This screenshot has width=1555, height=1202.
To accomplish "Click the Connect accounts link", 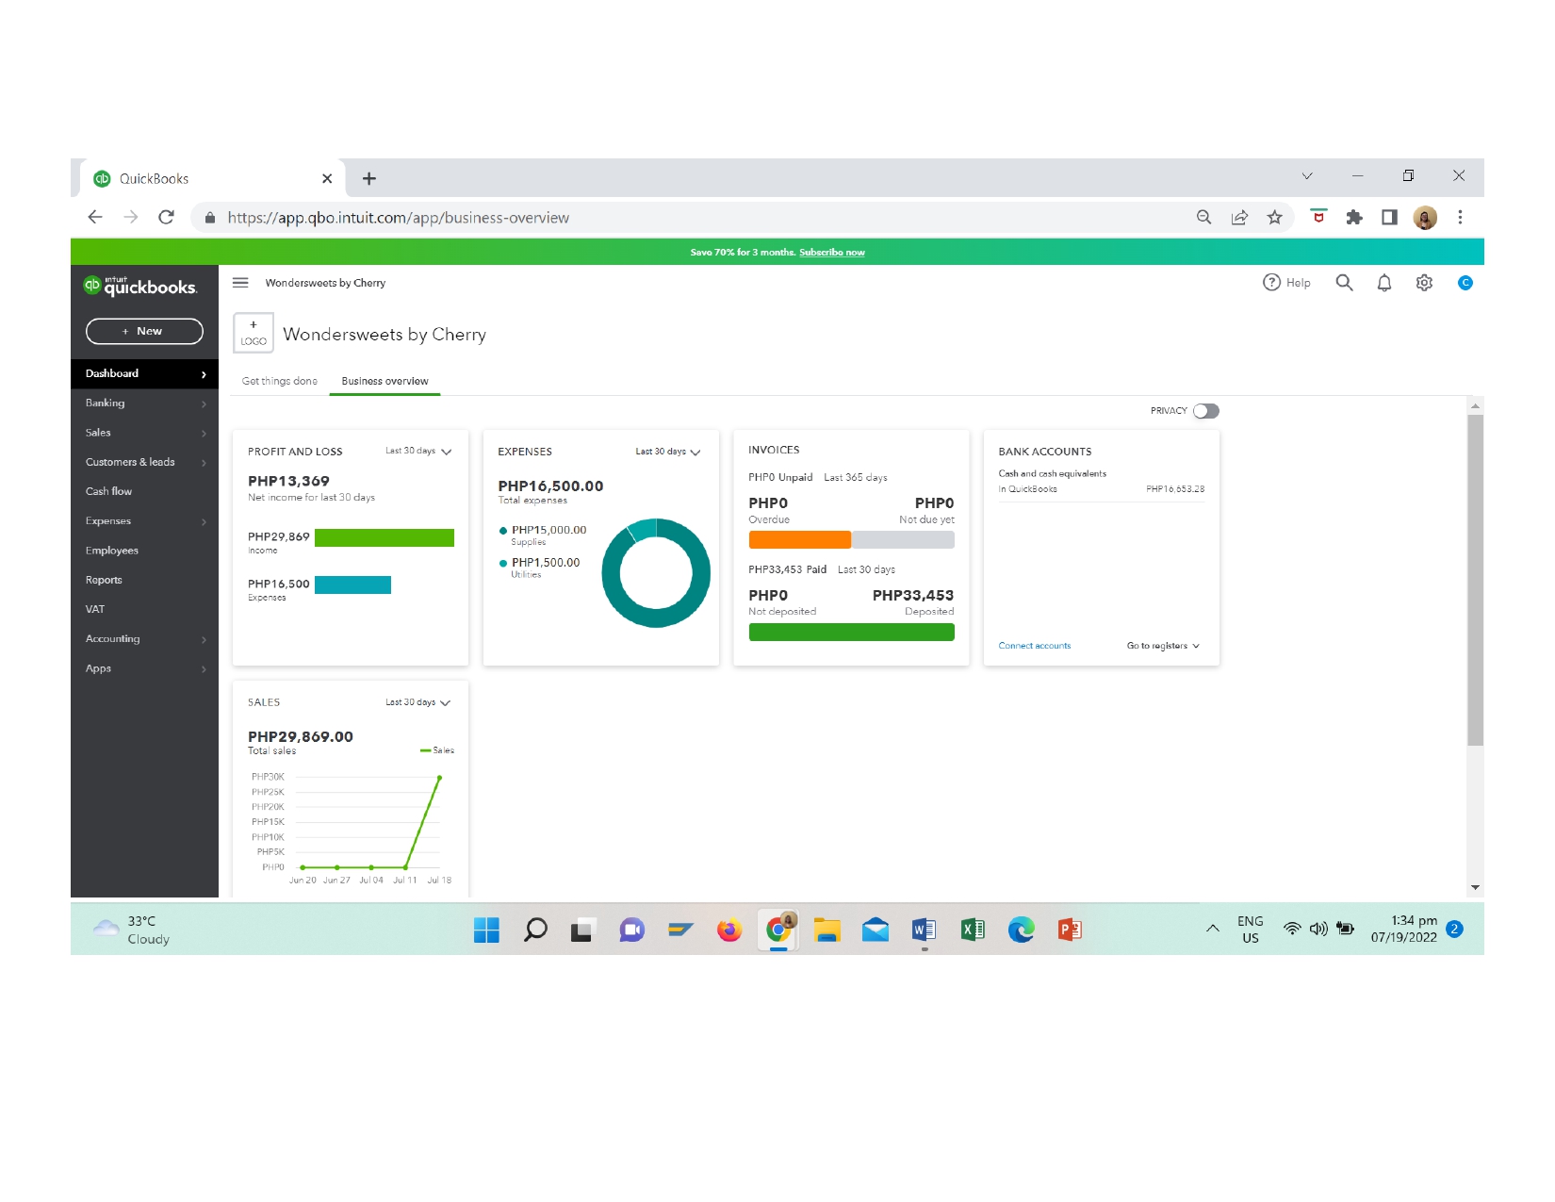I will (x=1035, y=646).
